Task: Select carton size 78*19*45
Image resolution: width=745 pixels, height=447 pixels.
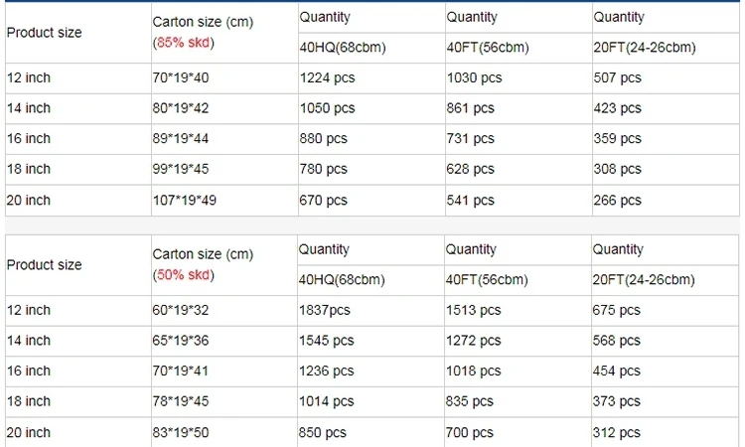Action: pyautogui.click(x=180, y=402)
